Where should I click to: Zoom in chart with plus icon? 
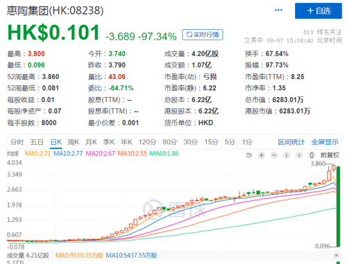(x=262, y=155)
